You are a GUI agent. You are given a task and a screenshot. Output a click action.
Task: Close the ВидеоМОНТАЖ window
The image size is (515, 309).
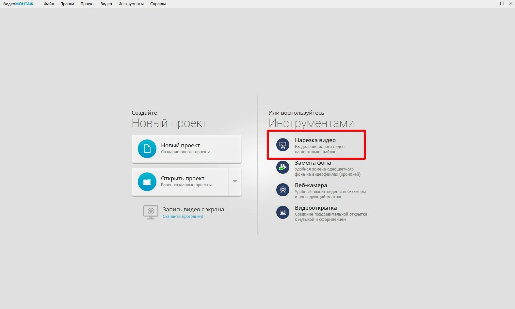point(511,4)
